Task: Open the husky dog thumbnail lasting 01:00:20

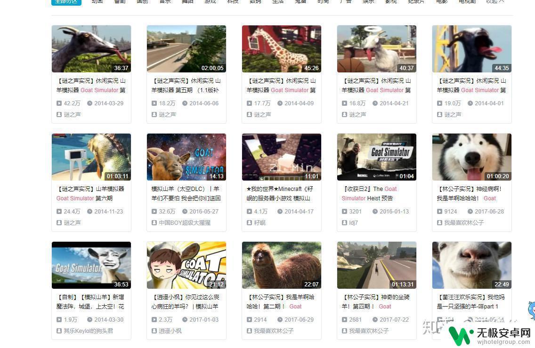Action: (472, 157)
